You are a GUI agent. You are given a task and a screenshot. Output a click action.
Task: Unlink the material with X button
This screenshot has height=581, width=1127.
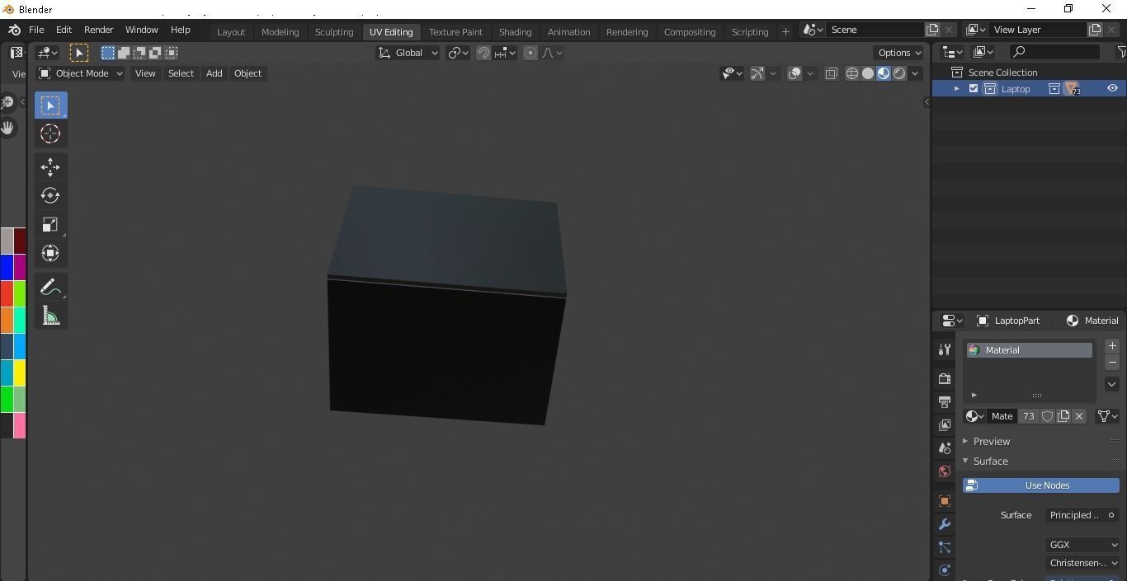click(1079, 416)
